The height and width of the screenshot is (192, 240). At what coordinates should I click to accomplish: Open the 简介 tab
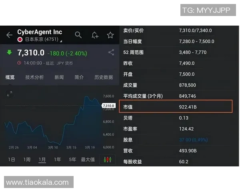(x=79, y=77)
